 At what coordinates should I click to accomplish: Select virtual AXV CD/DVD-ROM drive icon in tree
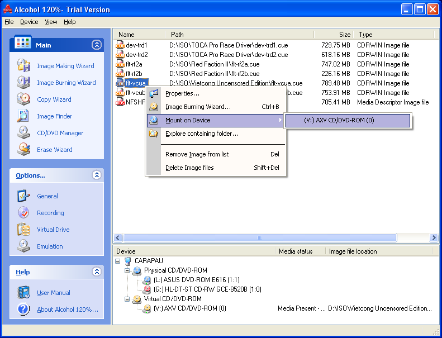point(146,308)
